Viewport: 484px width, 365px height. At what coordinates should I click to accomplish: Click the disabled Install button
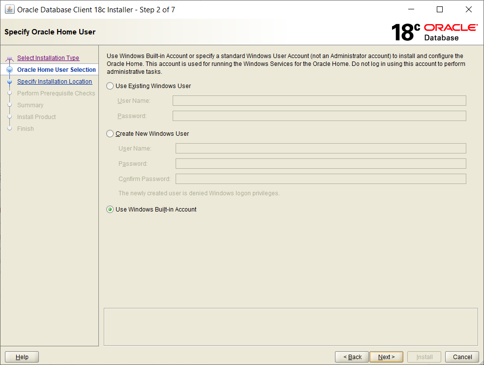coord(424,357)
